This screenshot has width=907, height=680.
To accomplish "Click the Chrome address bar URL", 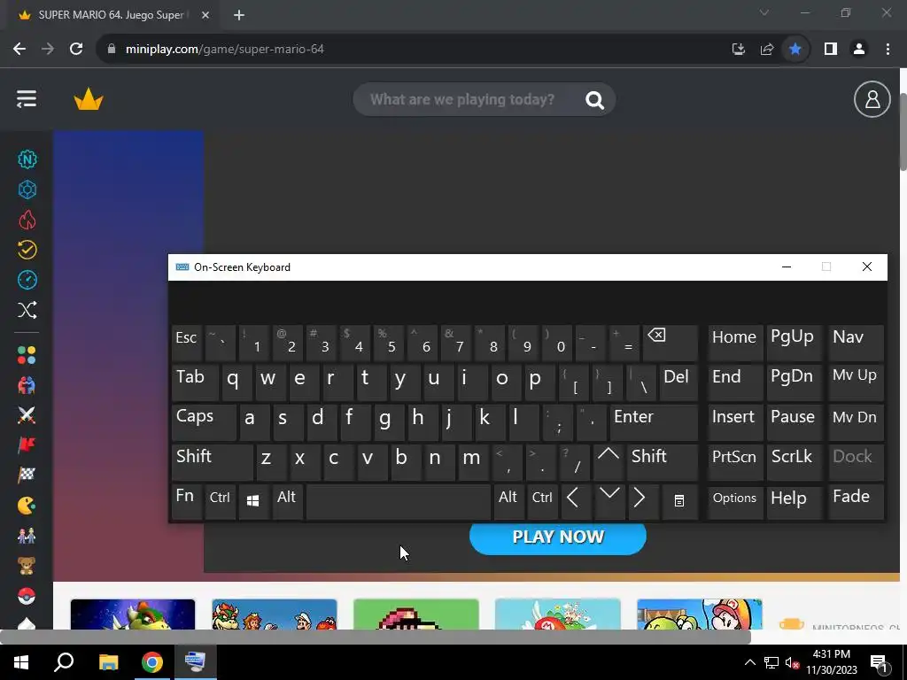I will [225, 50].
